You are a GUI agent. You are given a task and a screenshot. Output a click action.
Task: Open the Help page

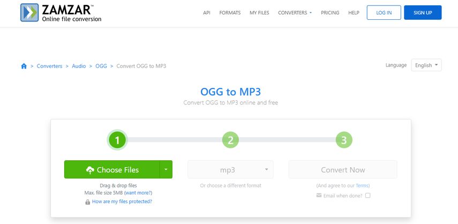tap(354, 12)
